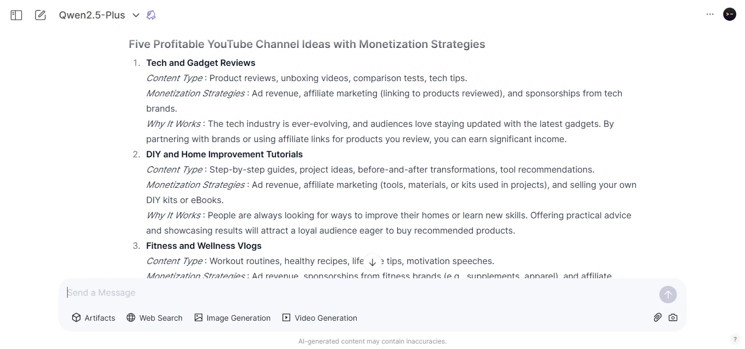This screenshot has width=745, height=349.
Task: Open the user profile avatar menu
Action: [729, 14]
